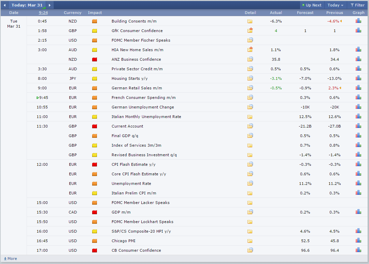
Task: Click revised arrow beside previous -4.6%
Action: 341,21
